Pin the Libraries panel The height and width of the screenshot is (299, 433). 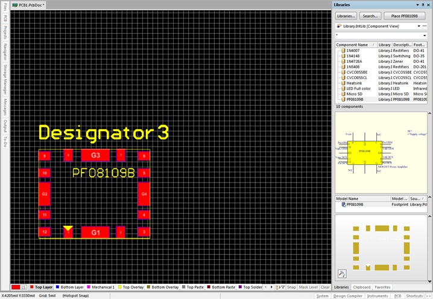[423, 5]
